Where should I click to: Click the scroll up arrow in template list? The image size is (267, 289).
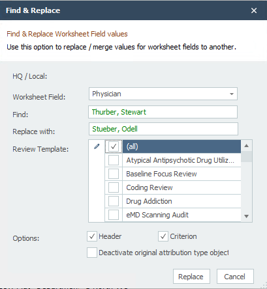(x=246, y=146)
